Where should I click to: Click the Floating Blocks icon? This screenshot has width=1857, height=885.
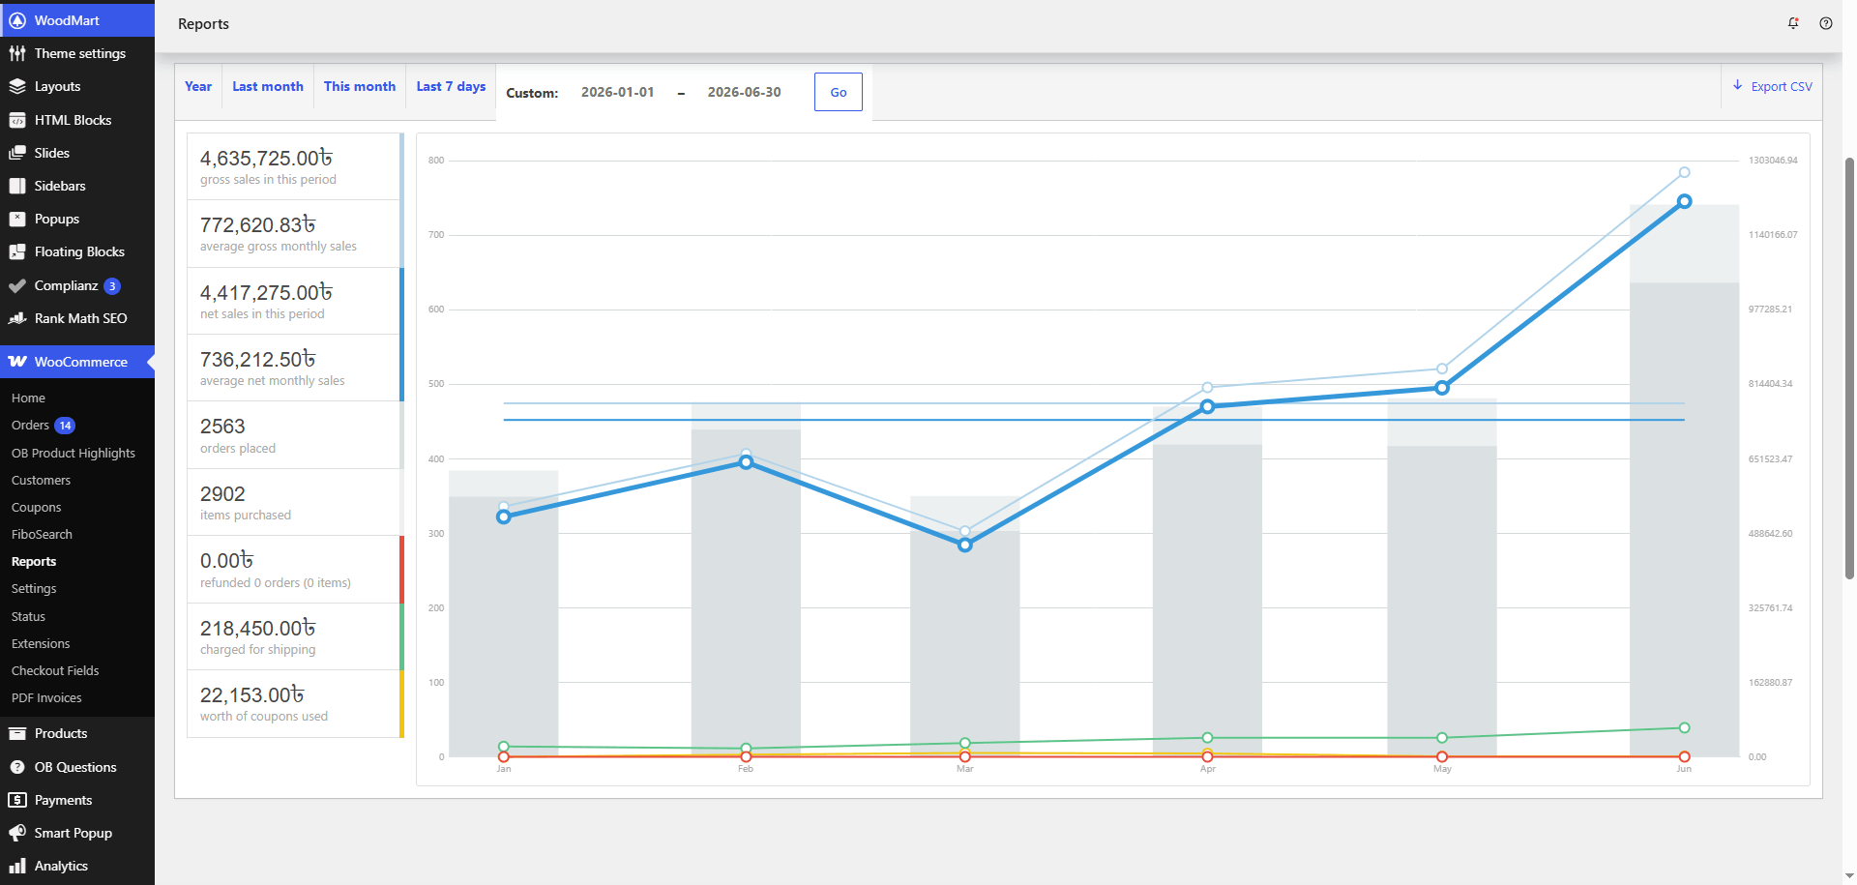tap(17, 251)
